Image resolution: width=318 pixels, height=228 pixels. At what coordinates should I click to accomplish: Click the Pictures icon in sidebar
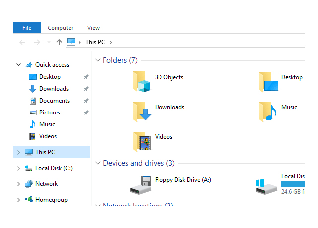tap(33, 113)
